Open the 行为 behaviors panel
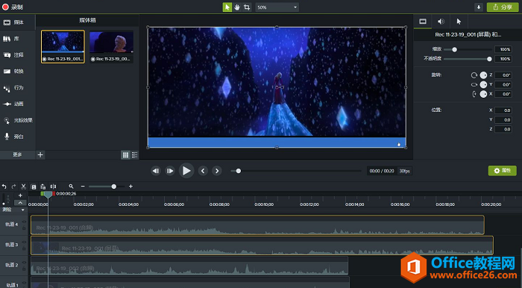This screenshot has height=288, width=522. pyautogui.click(x=17, y=88)
